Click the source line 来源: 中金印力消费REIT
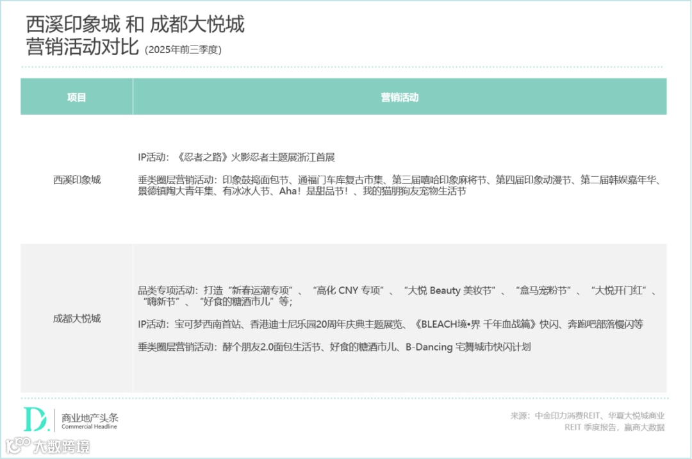 click(588, 416)
